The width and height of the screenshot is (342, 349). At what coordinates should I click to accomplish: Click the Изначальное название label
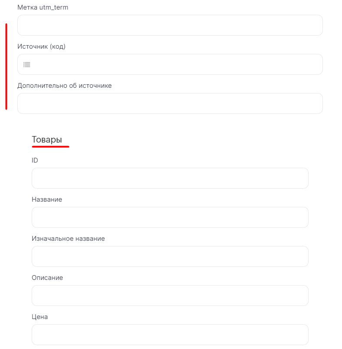click(x=68, y=239)
